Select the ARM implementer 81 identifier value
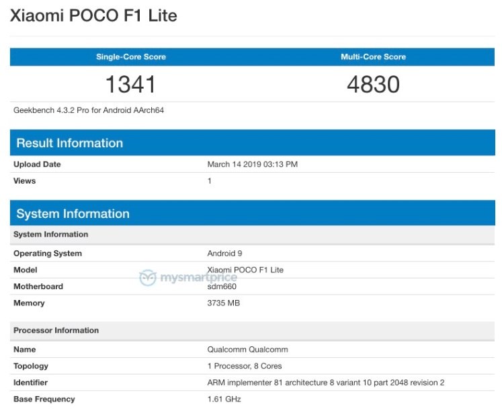 (326, 383)
